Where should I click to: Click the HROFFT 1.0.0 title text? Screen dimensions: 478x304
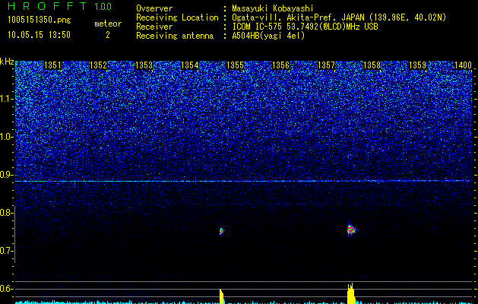click(x=59, y=6)
